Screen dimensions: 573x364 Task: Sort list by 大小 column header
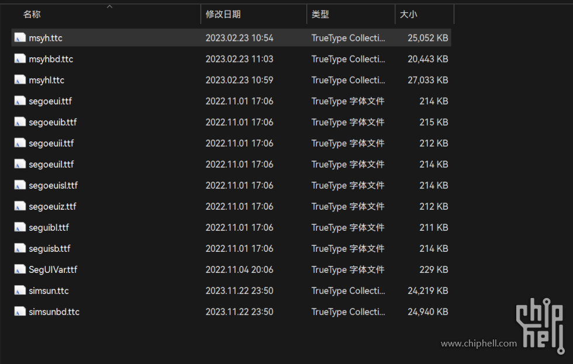pyautogui.click(x=408, y=15)
